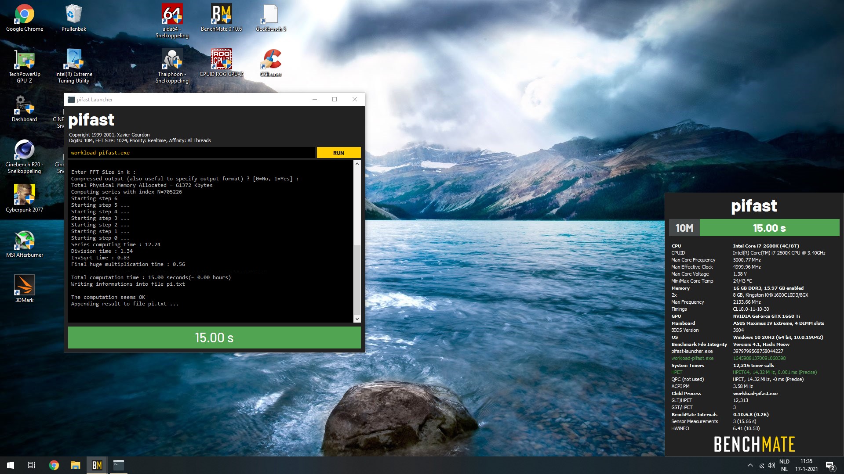
Task: Maximize the pifast Launcher window
Action: 335,100
